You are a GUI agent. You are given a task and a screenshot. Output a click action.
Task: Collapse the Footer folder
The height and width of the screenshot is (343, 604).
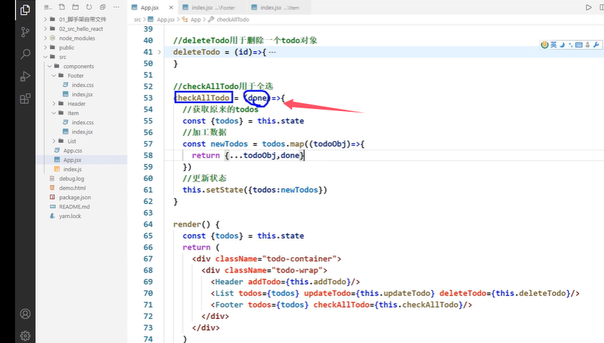tap(76, 75)
